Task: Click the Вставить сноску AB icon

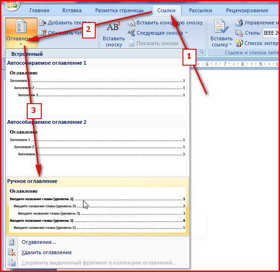Action: pyautogui.click(x=114, y=27)
